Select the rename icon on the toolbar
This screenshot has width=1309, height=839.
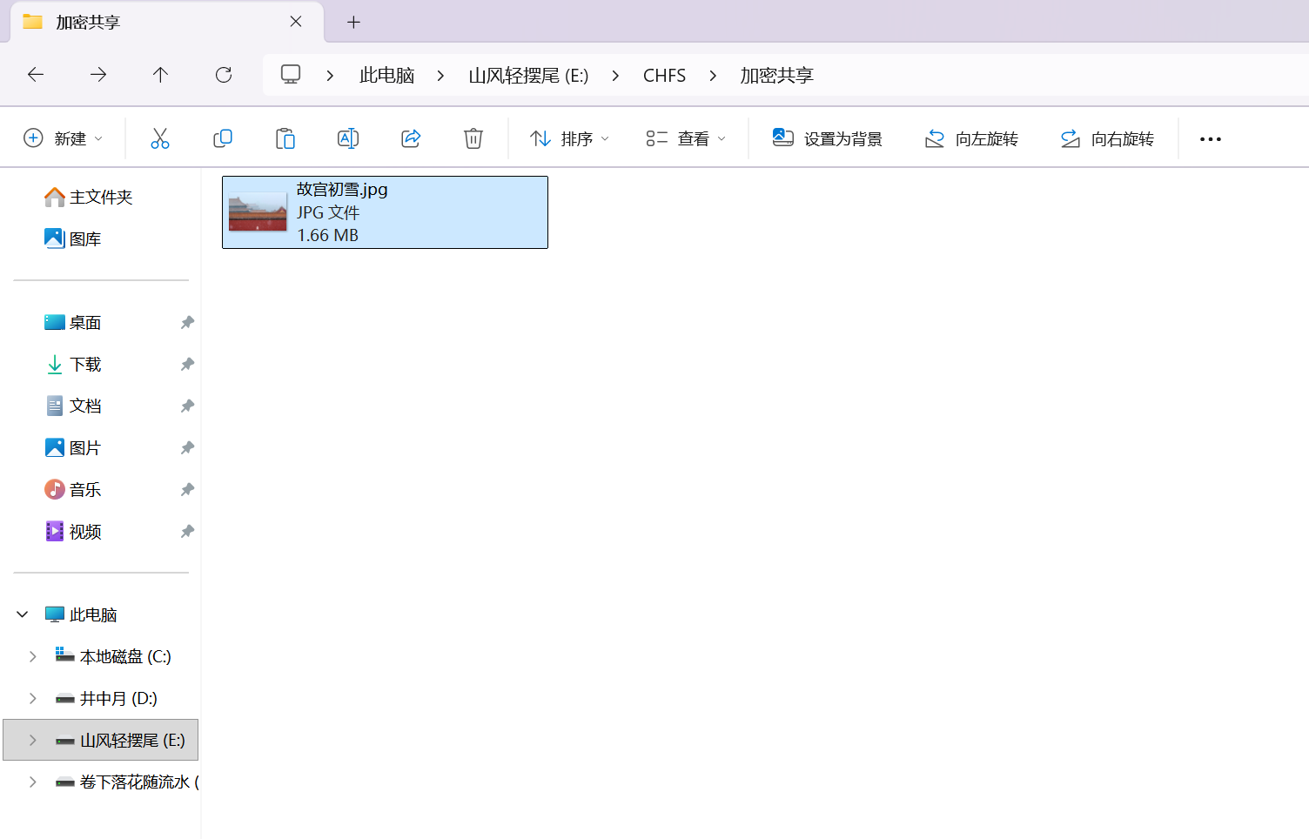pos(347,138)
